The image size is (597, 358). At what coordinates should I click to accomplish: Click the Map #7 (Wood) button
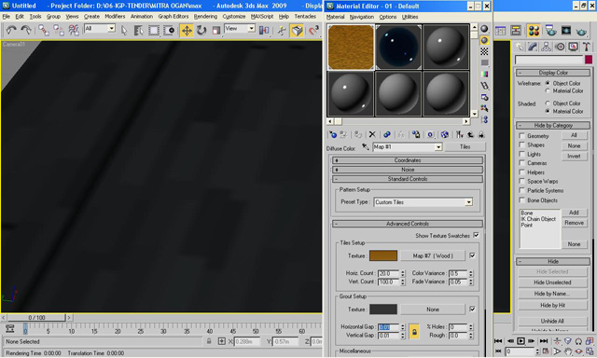[433, 255]
